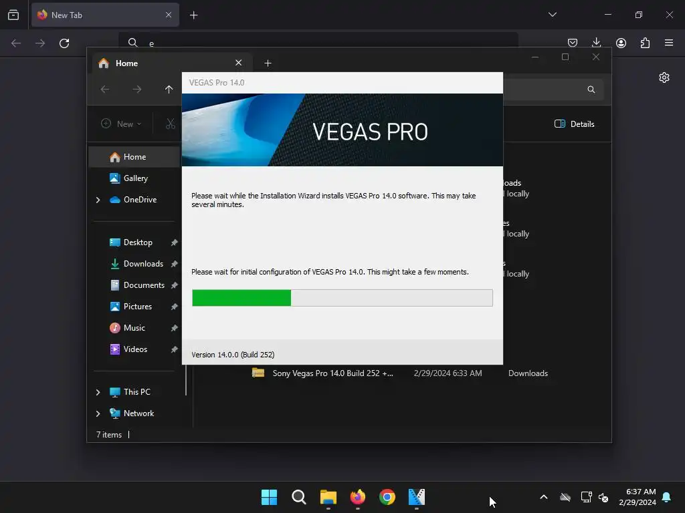The height and width of the screenshot is (513, 685).
Task: Open the Firefox hamburger application menu
Action: click(669, 43)
